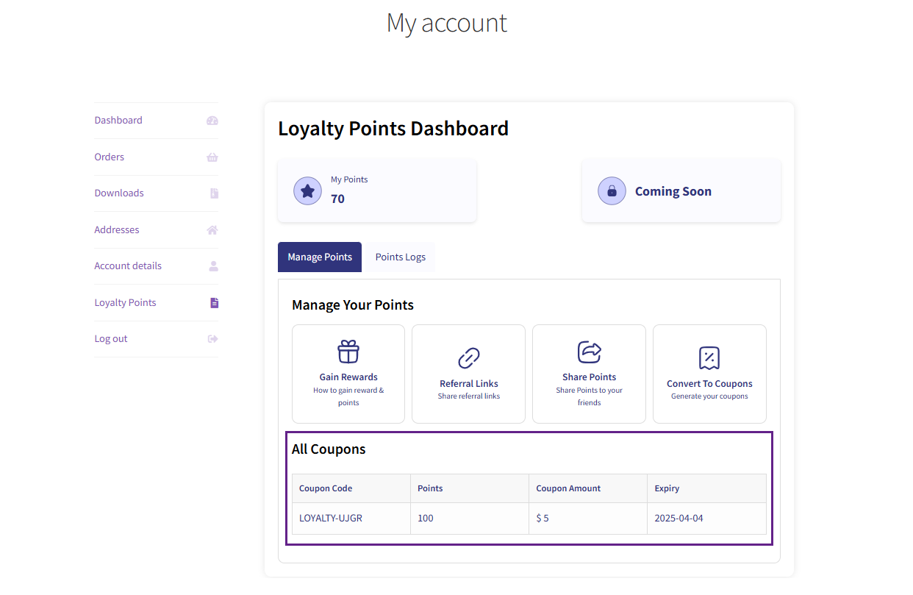Click the Log out link
Image resolution: width=913 pixels, height=595 pixels.
coord(111,339)
